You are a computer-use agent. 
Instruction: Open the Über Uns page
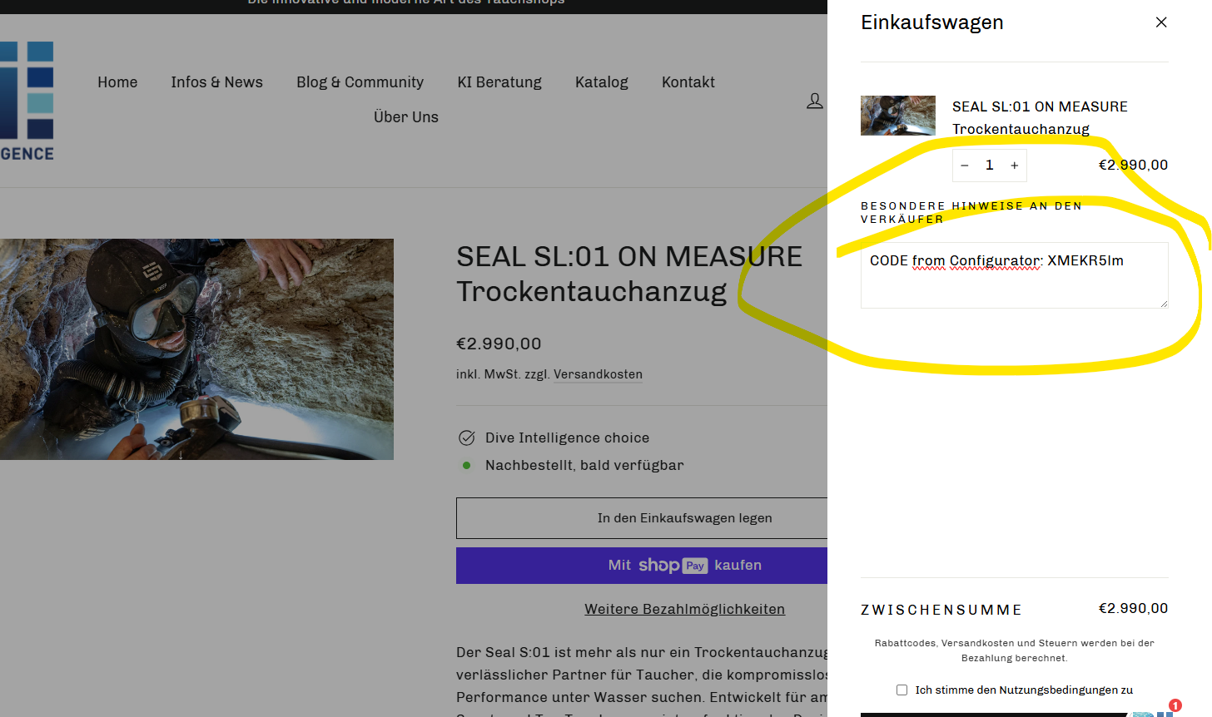(x=406, y=117)
